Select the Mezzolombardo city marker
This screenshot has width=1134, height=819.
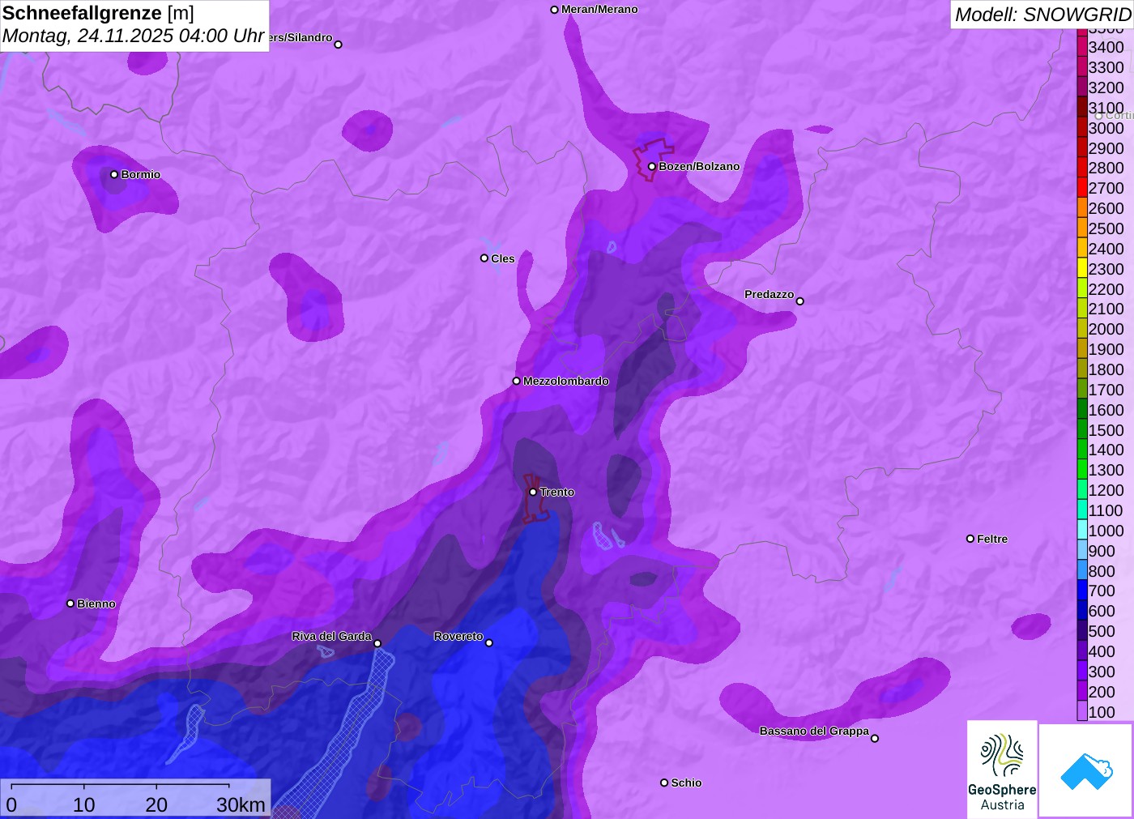point(517,381)
